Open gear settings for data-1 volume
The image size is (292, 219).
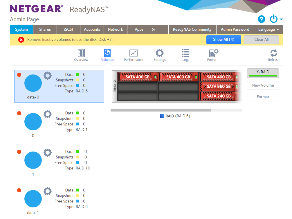point(48,191)
